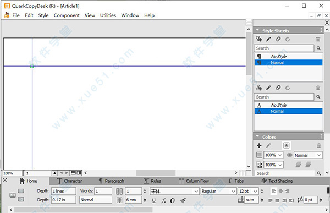Click the gutter icon beside 6 mm
This screenshot has width=330, height=213.
[119, 200]
